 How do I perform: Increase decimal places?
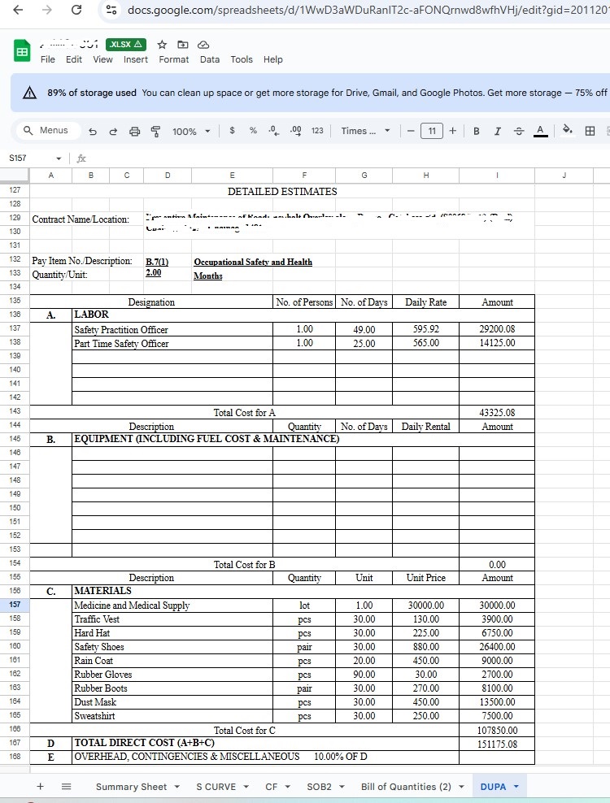click(296, 131)
